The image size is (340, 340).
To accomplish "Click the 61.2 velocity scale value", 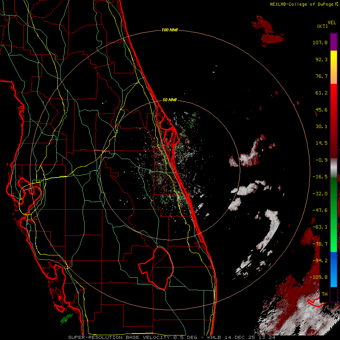I will pos(321,93).
